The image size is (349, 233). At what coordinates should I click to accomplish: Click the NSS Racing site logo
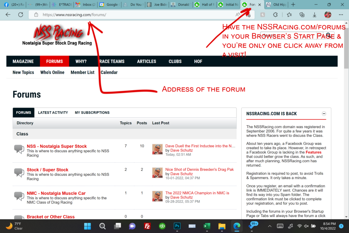(57, 34)
